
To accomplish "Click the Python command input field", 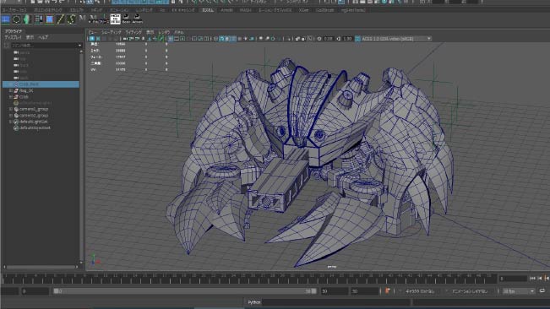I will pos(337,302).
